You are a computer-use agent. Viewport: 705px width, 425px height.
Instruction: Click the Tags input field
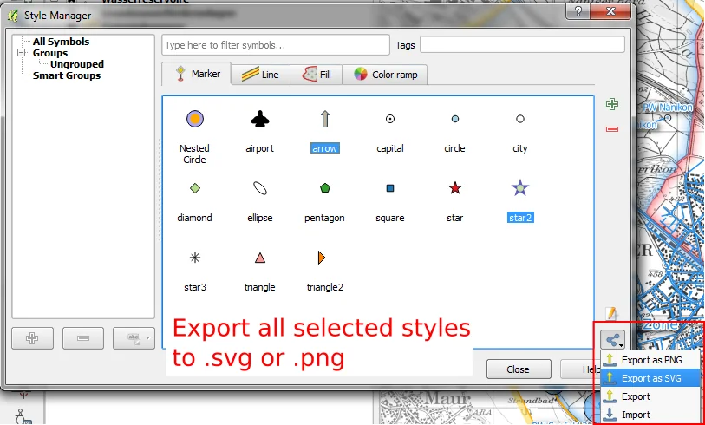(x=522, y=45)
